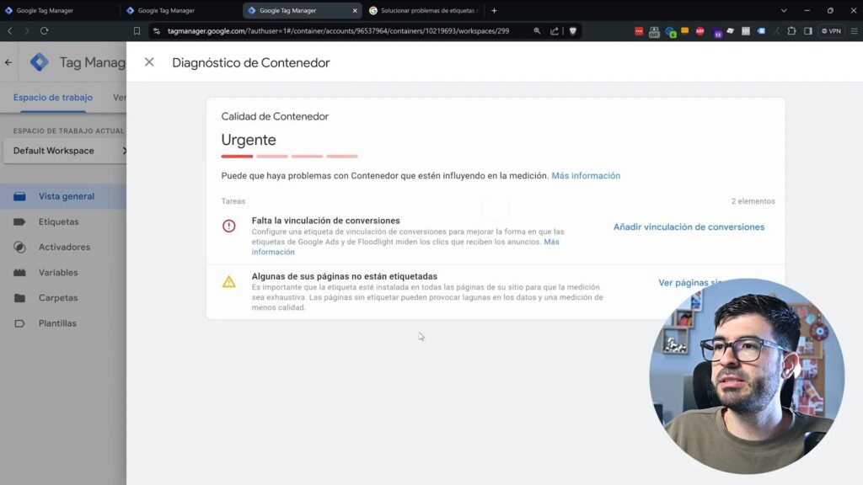Open Activadores section in sidebar
Image resolution: width=863 pixels, height=485 pixels.
click(x=63, y=247)
